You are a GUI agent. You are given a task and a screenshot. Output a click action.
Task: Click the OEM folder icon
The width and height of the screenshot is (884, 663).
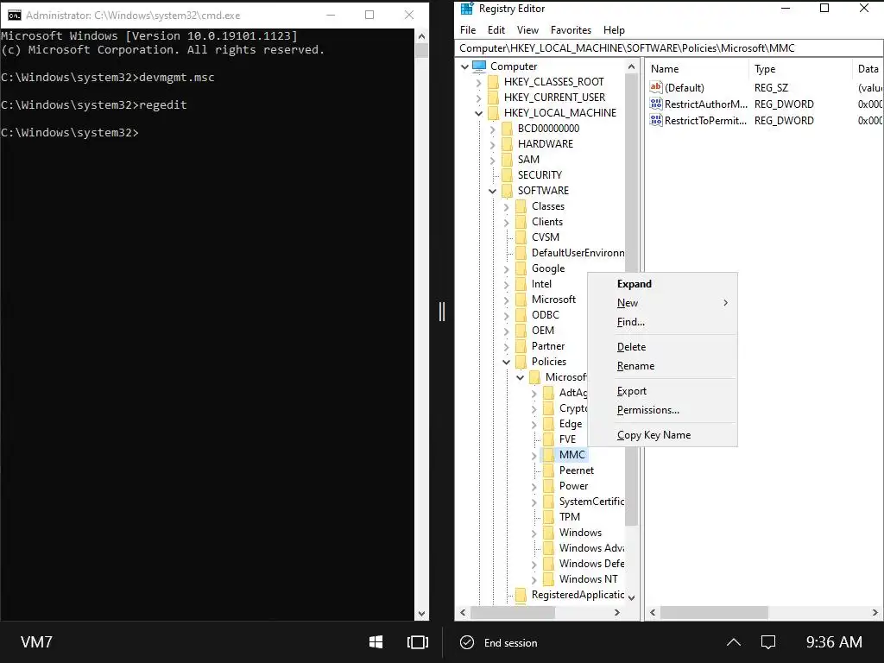(521, 331)
